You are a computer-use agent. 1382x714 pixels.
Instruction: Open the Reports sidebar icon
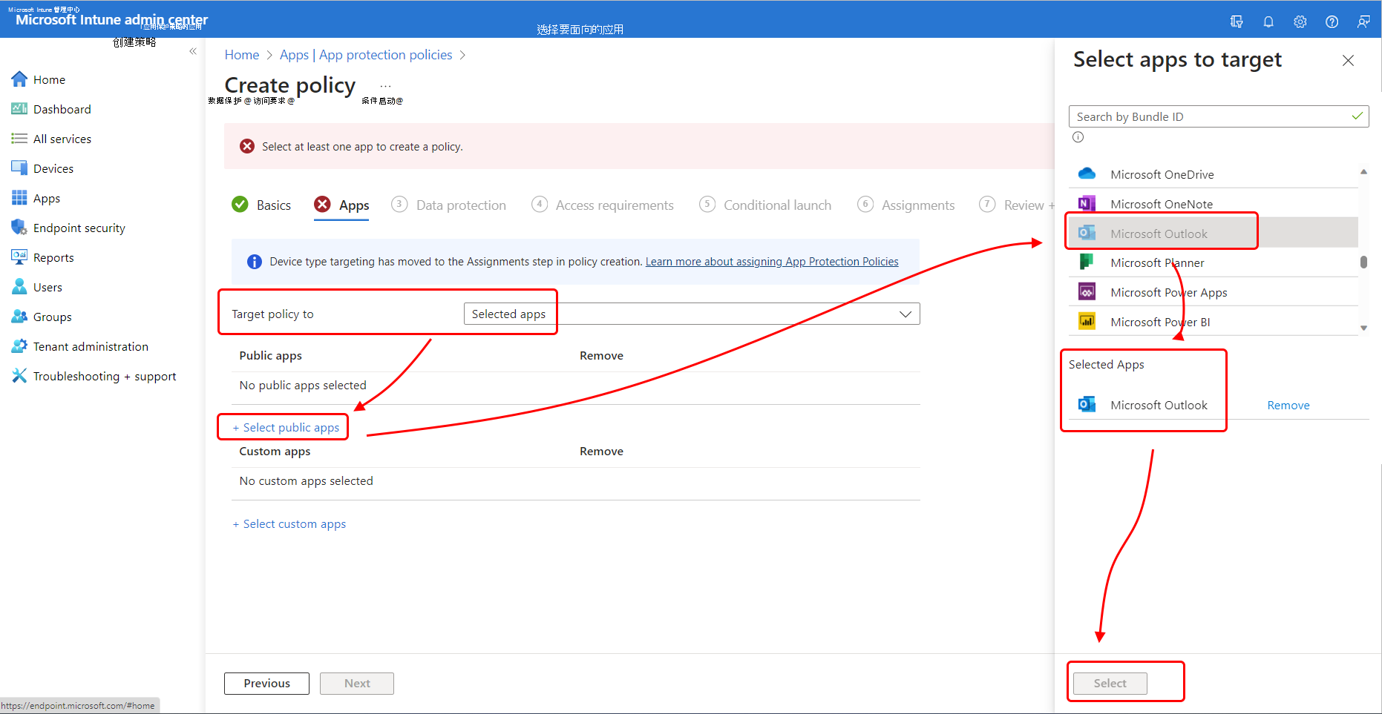click(19, 257)
